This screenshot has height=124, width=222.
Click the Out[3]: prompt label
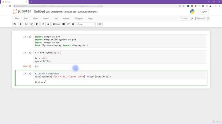point(28,66)
